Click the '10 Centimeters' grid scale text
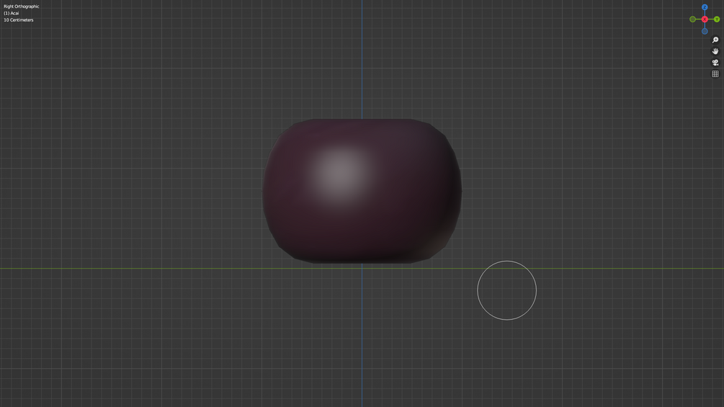724x407 pixels. (19, 20)
